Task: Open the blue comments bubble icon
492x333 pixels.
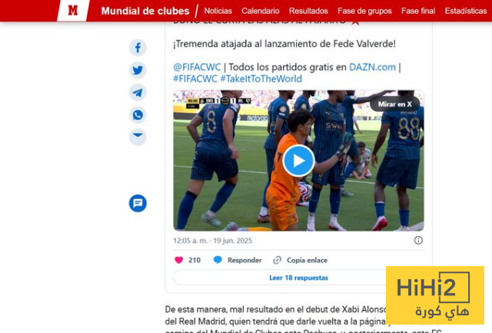Action: pyautogui.click(x=138, y=203)
